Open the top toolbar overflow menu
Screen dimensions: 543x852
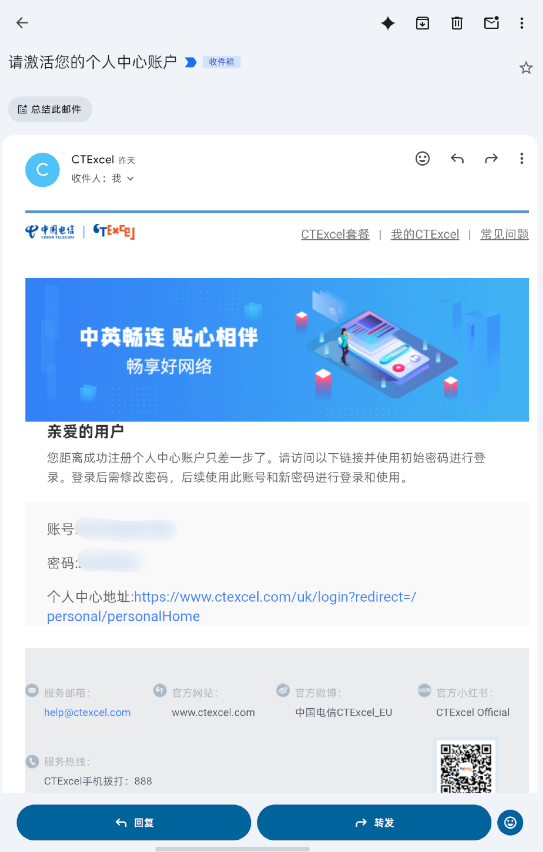[x=521, y=23]
